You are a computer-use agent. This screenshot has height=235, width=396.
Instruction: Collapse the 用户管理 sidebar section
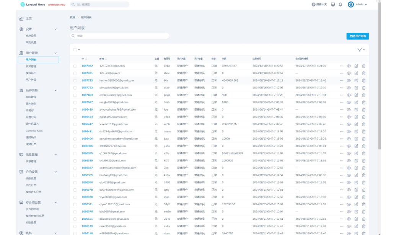pyautogui.click(x=55, y=53)
